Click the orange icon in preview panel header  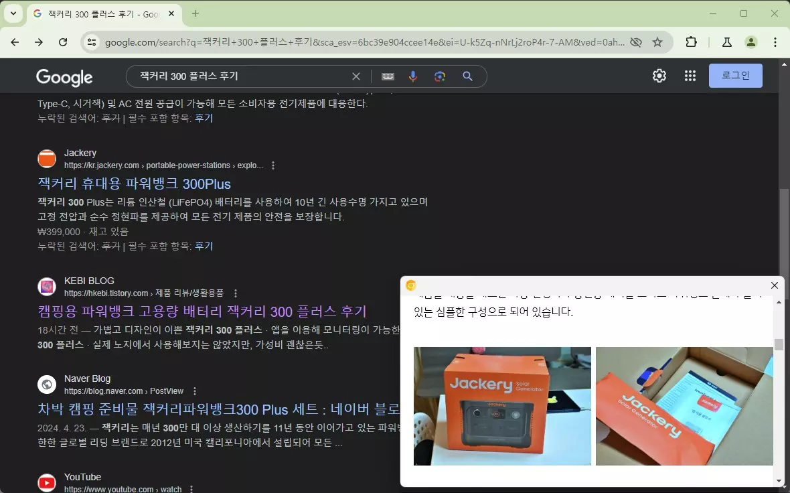410,285
